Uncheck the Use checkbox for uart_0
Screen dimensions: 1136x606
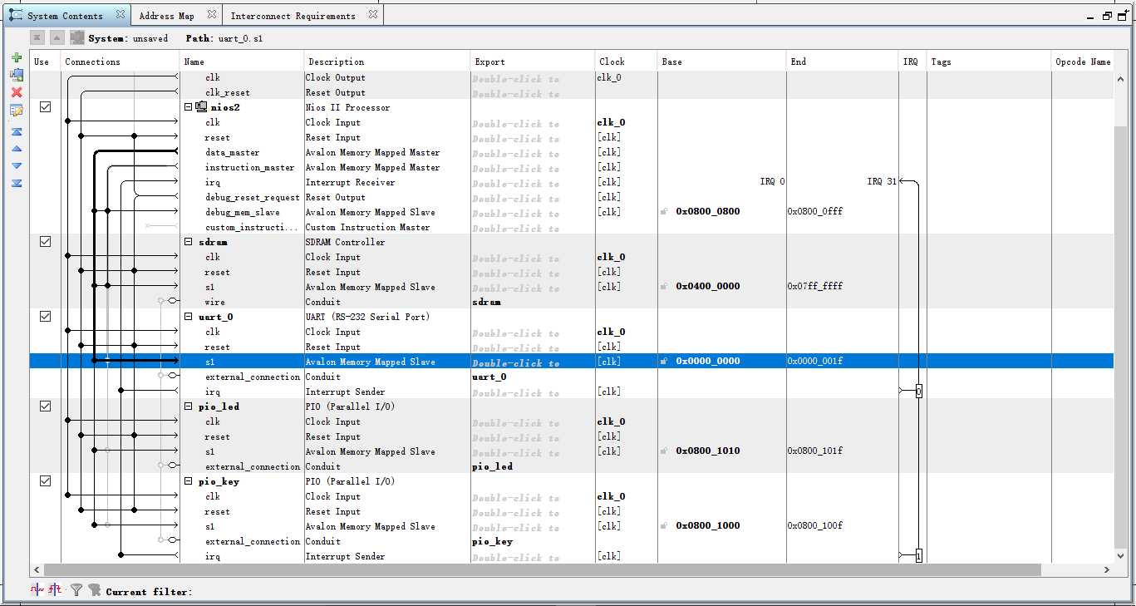click(46, 317)
